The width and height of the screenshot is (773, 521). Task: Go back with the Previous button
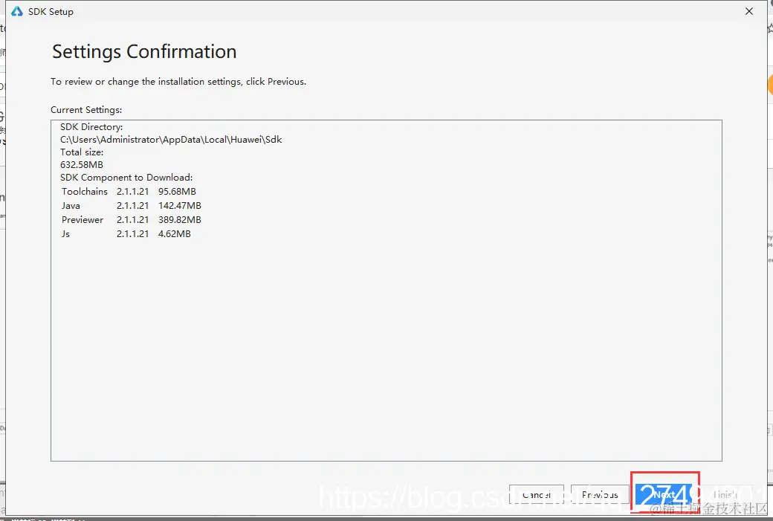tap(600, 494)
